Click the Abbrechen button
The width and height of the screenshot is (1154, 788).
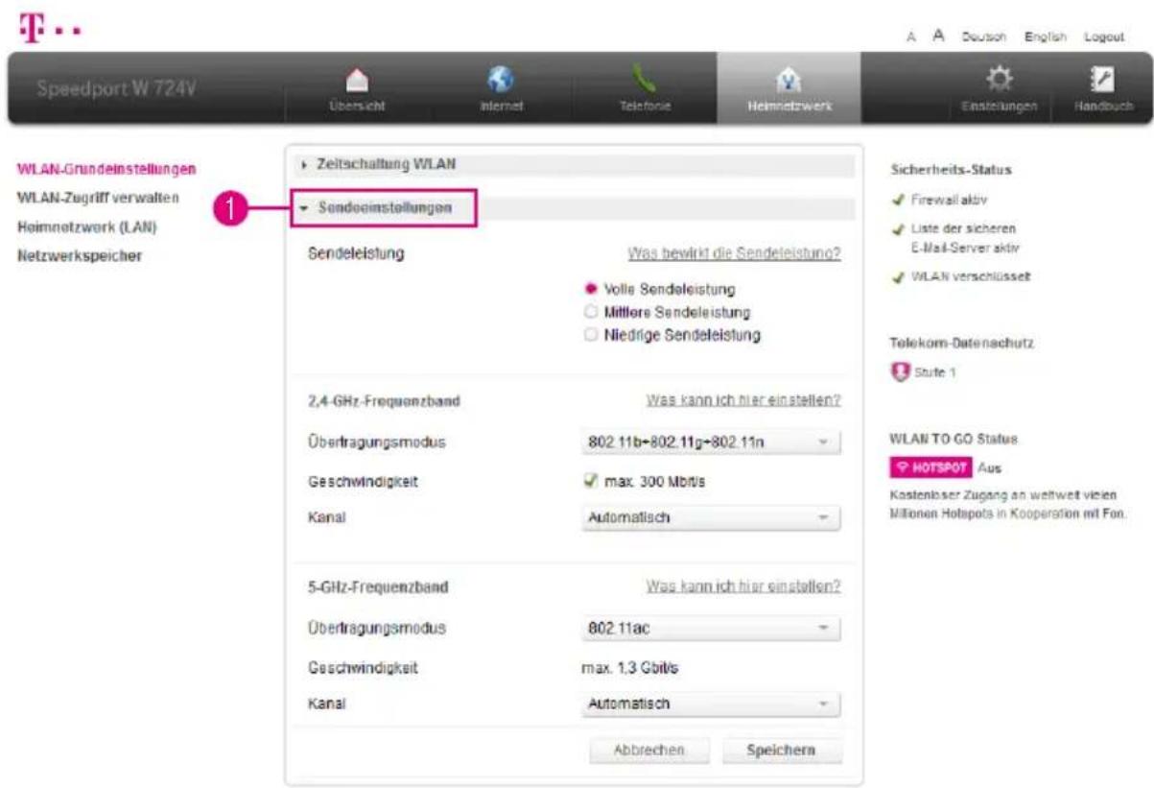tap(648, 751)
